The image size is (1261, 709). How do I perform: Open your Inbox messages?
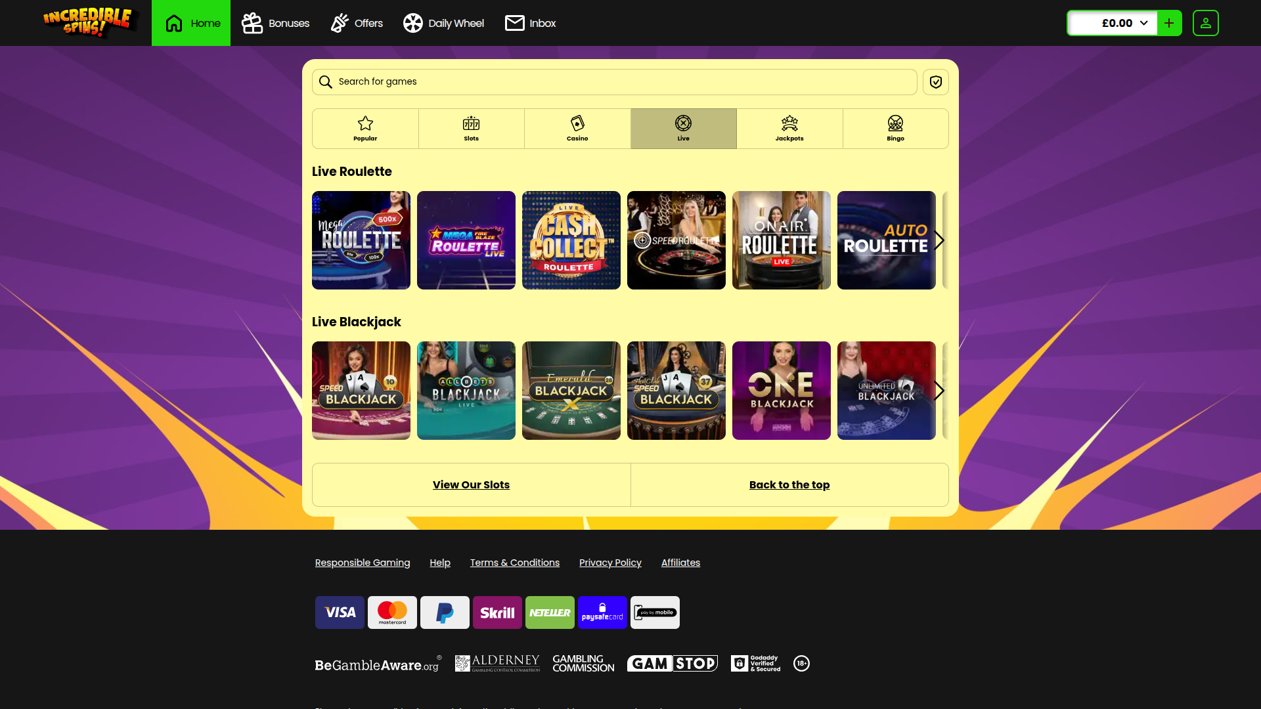(x=529, y=22)
